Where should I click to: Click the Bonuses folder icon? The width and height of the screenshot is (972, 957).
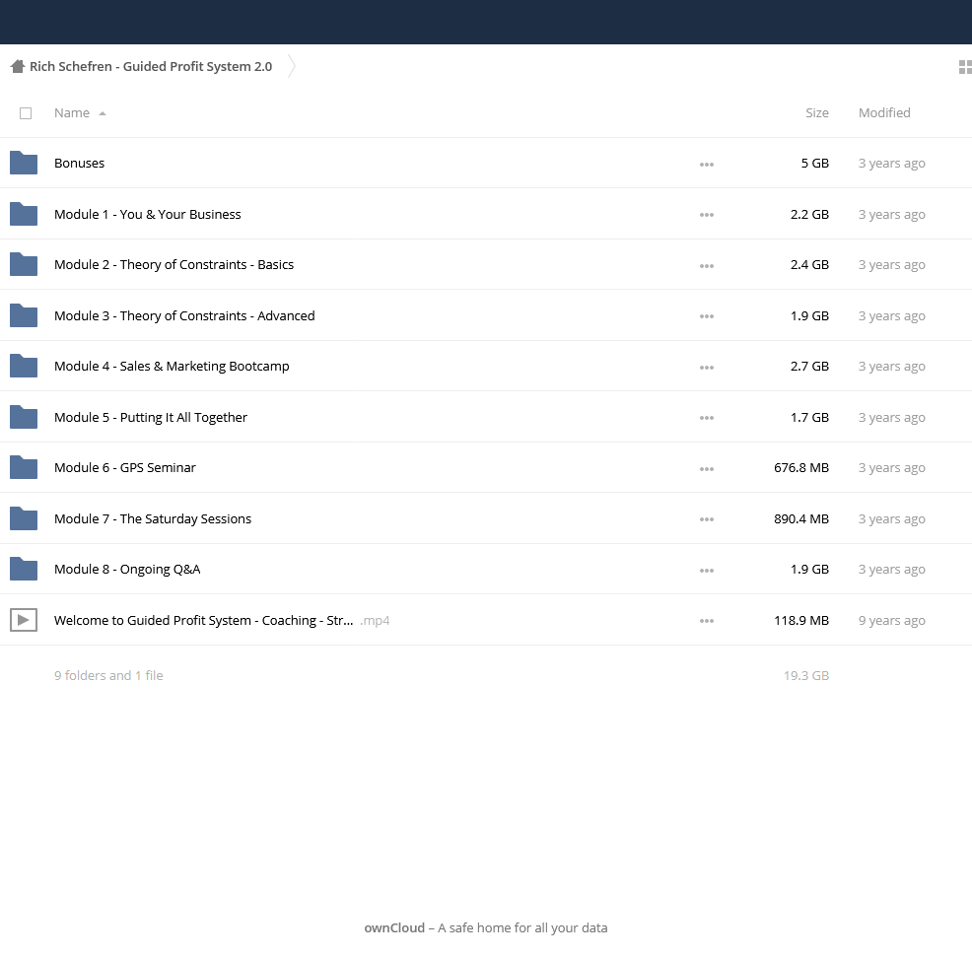(x=24, y=163)
